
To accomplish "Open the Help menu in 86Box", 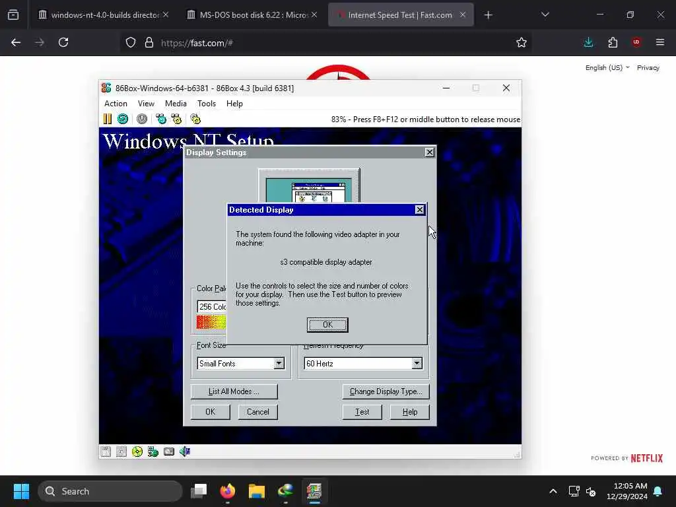I will 234,104.
